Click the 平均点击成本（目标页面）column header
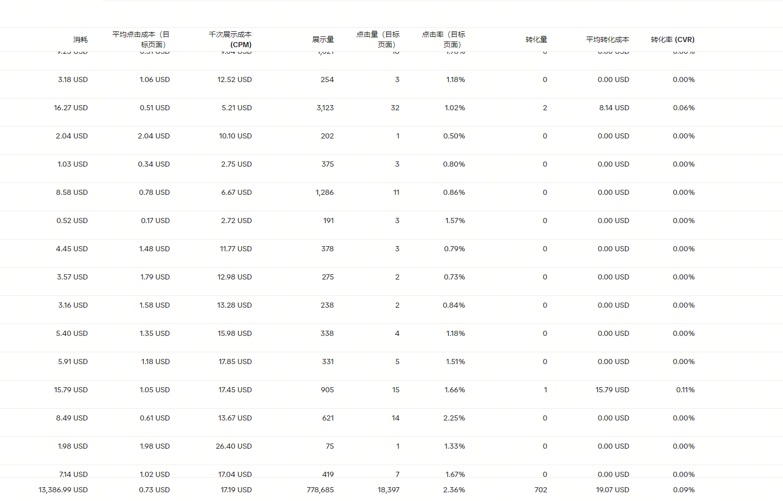The width and height of the screenshot is (783, 501). (141, 39)
